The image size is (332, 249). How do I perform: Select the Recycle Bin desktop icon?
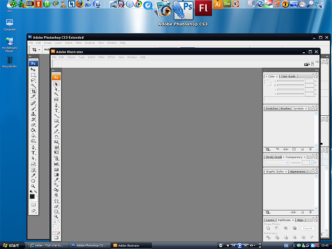(10, 61)
